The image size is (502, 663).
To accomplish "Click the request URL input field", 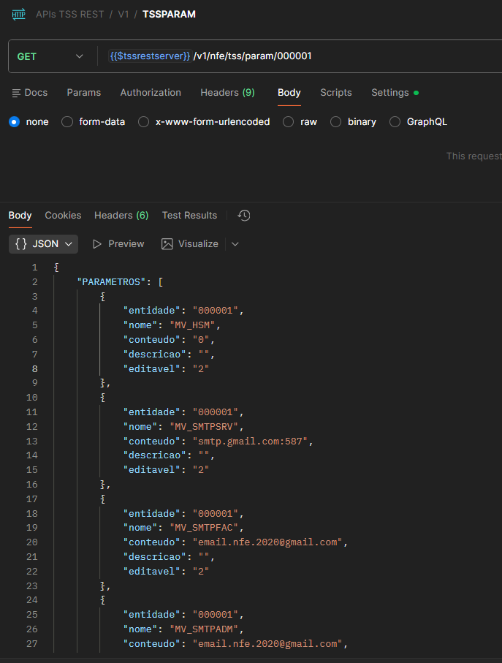I will click(x=329, y=56).
